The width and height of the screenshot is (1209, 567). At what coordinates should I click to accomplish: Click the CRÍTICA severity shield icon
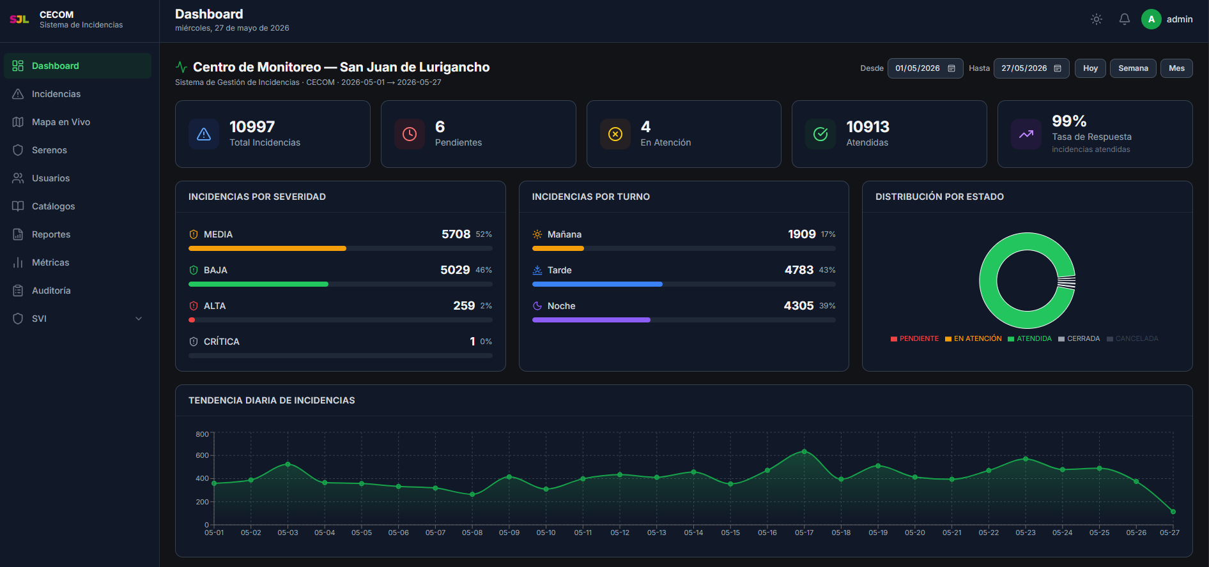(194, 342)
